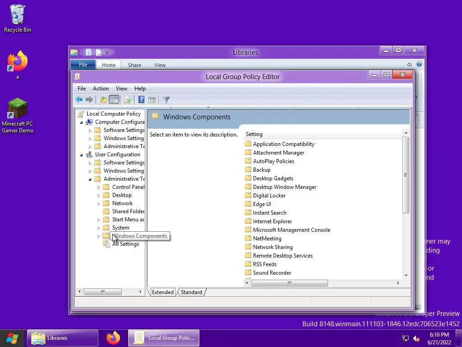Open Libraries window Help icon
The image size is (462, 347).
[x=419, y=64]
